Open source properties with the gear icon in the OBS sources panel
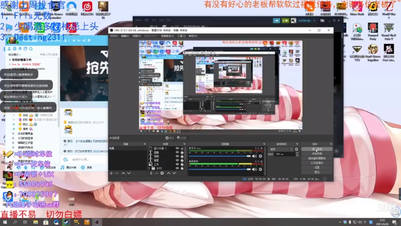The image size is (401, 226). (x=162, y=173)
